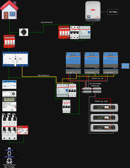Click the right fuse holder block below Adler label
Viewport: 130px width, 168px height.
97,90
